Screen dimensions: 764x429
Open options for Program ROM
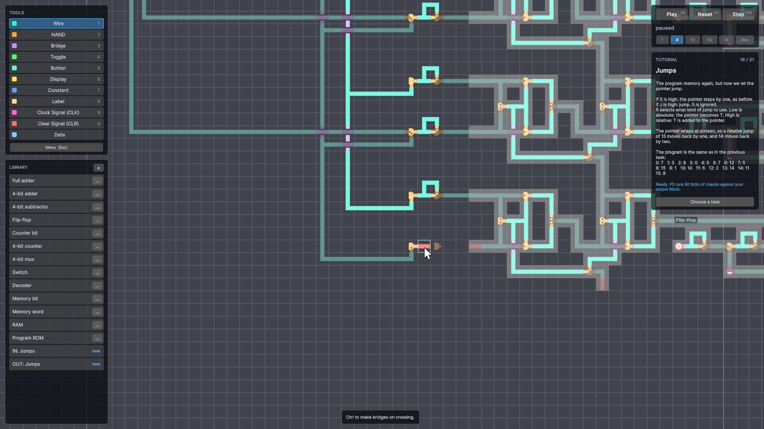97,338
